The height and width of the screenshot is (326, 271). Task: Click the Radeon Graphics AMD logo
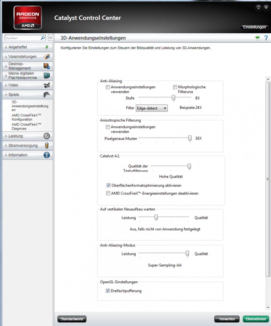tap(28, 18)
